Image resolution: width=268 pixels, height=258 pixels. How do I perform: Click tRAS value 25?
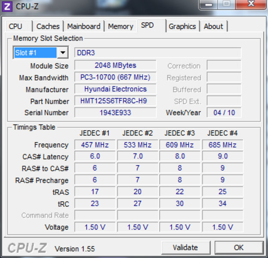tap(222, 192)
